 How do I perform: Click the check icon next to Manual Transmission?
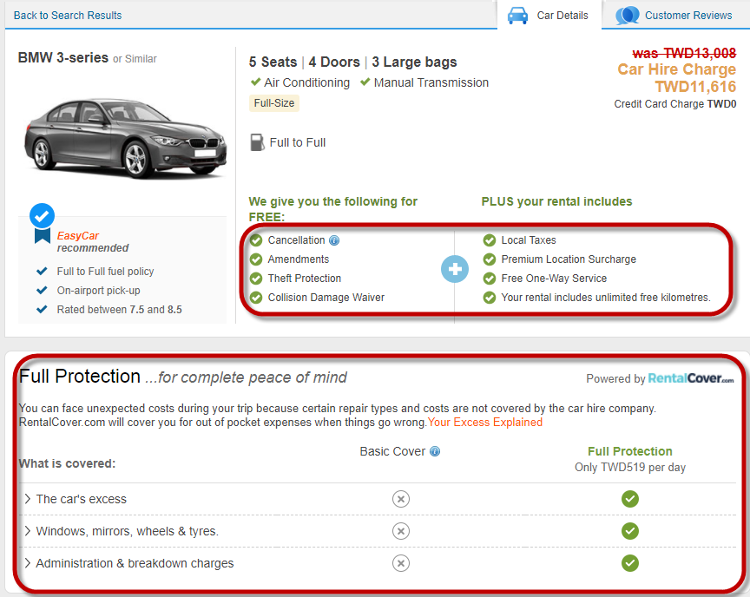365,82
